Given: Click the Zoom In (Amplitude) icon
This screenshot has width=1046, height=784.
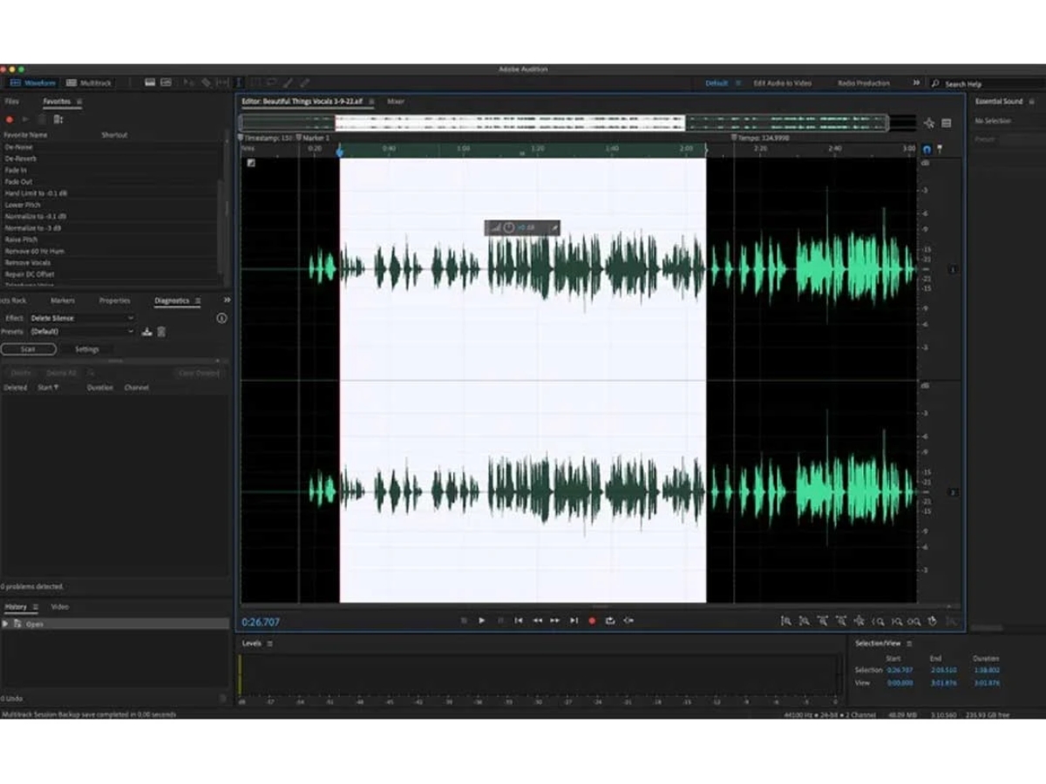Looking at the screenshot, I should (x=785, y=621).
